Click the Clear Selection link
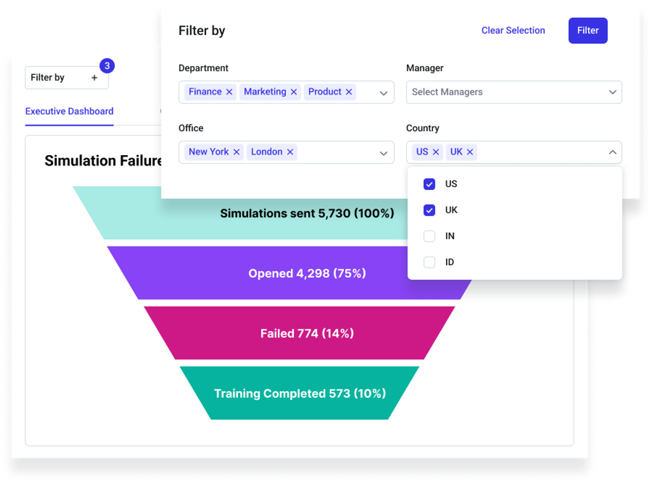651x483 pixels. pos(513,31)
